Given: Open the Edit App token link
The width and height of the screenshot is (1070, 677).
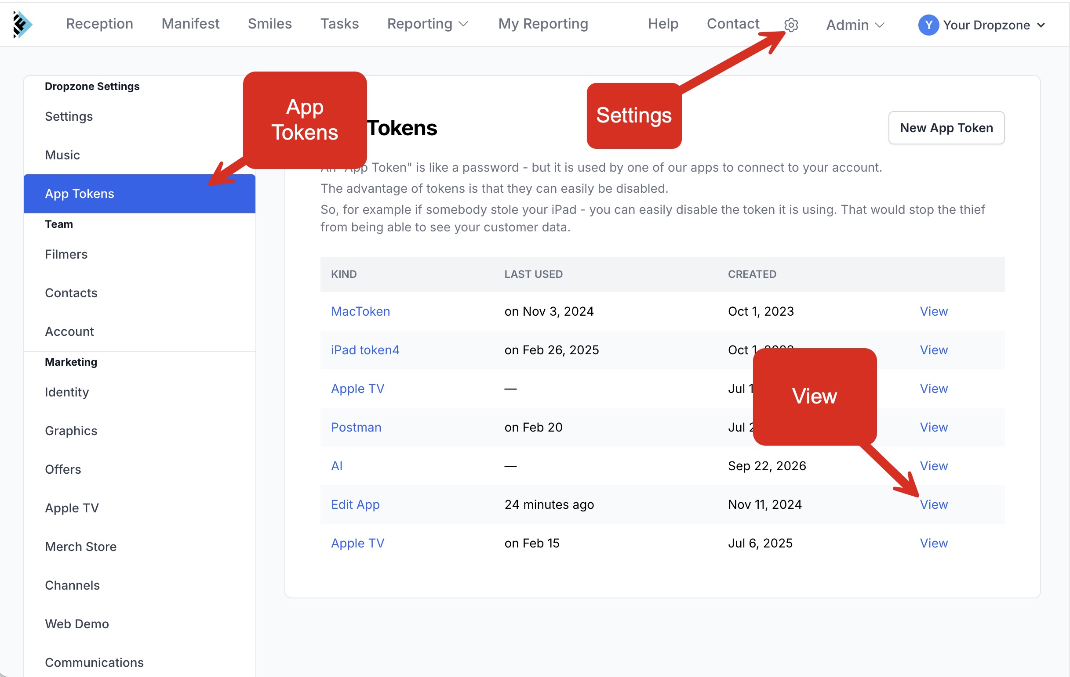Looking at the screenshot, I should point(355,504).
